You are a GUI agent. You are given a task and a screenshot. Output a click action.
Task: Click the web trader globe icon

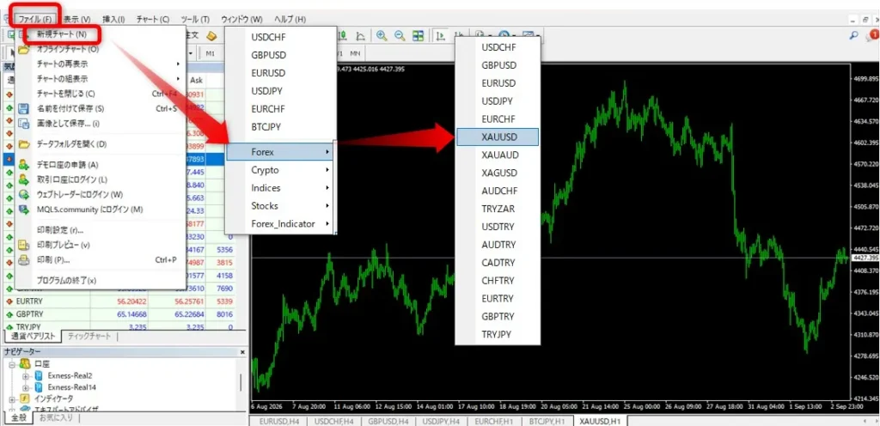tap(23, 194)
